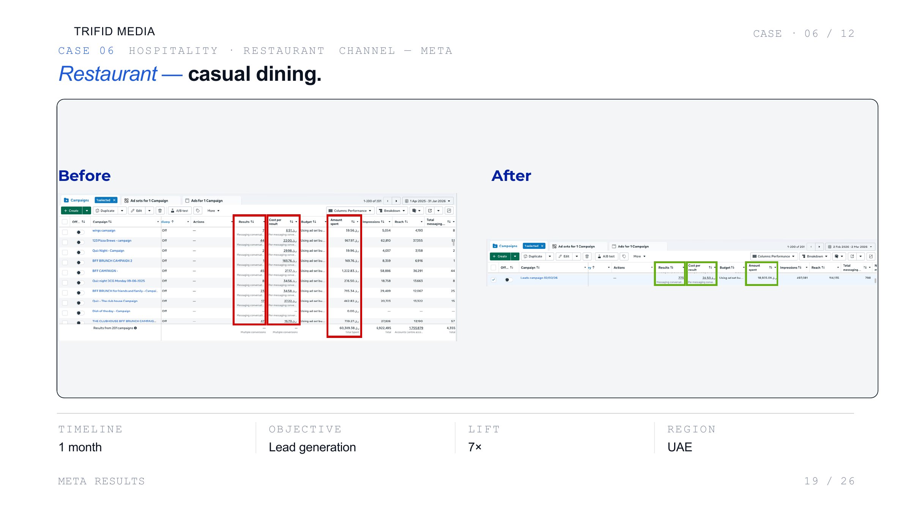
Task: Uncheck the Leads campaign 02/02/26 checkbox
Action: click(x=493, y=280)
